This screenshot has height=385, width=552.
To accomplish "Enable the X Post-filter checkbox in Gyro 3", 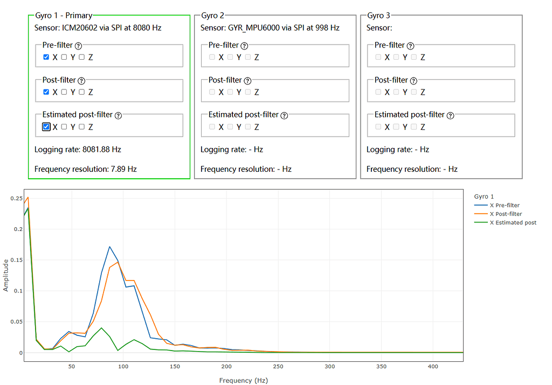I will click(378, 92).
